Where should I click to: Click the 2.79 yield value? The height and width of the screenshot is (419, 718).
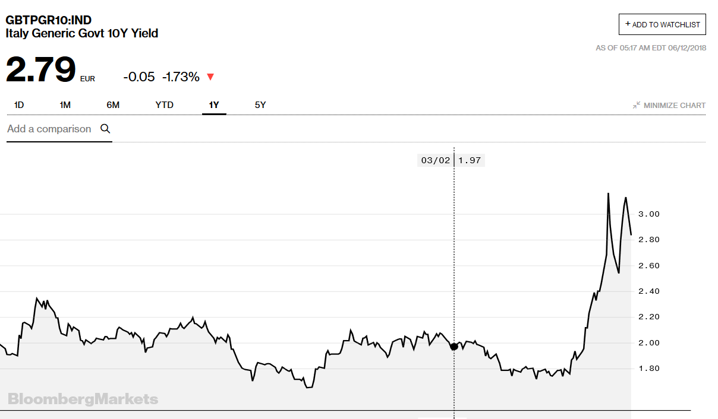(x=41, y=69)
